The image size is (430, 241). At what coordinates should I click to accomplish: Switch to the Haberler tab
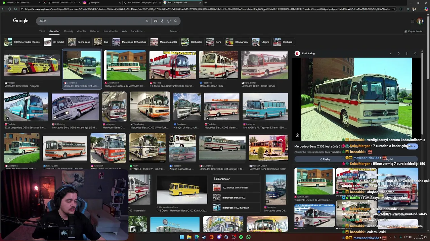point(95,31)
